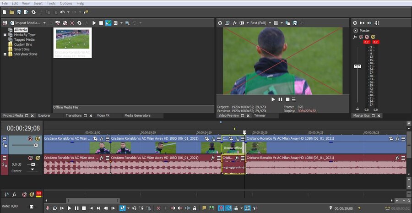Save preview snapshot to file

coord(295,23)
